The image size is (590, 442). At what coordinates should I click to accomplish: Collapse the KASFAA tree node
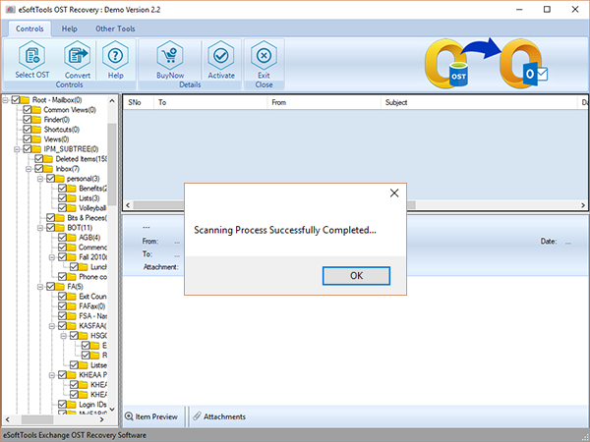pyautogui.click(x=52, y=326)
